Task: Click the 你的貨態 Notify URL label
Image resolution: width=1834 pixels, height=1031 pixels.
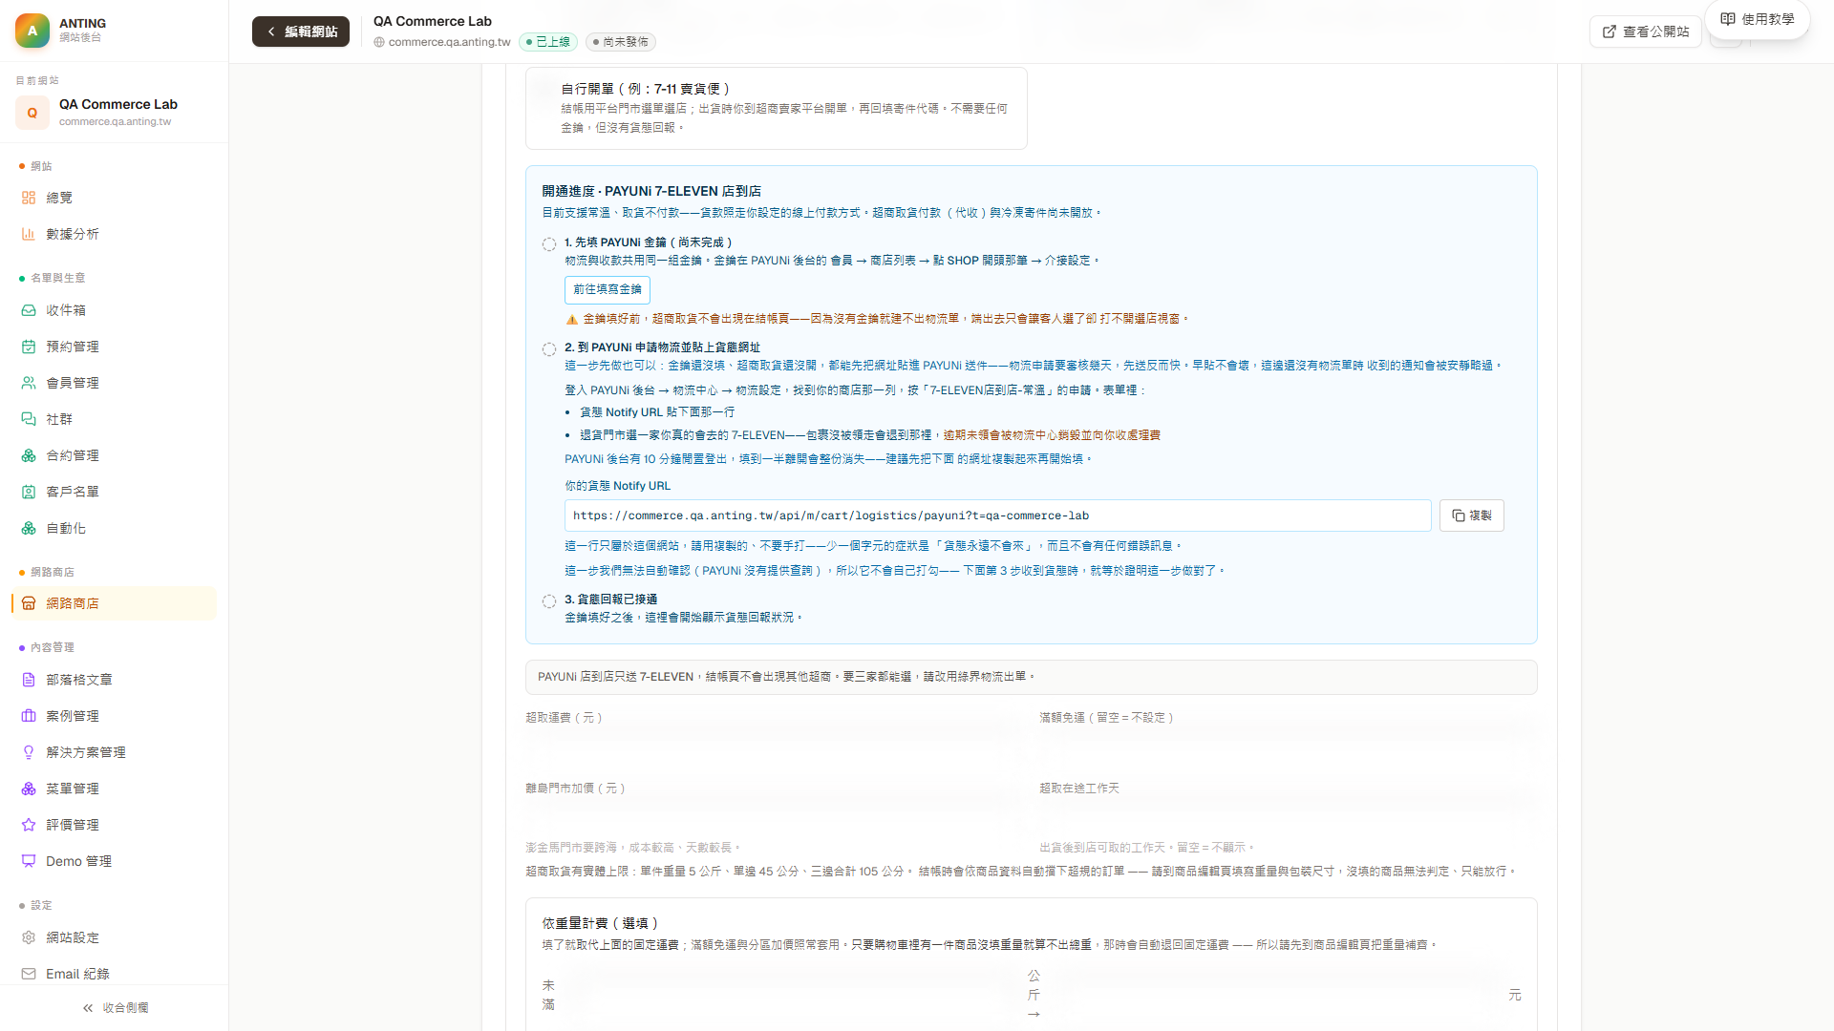Action: pyautogui.click(x=618, y=486)
